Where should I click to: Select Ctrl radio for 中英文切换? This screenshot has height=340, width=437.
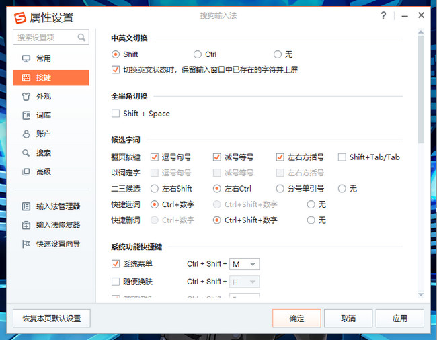click(x=198, y=54)
